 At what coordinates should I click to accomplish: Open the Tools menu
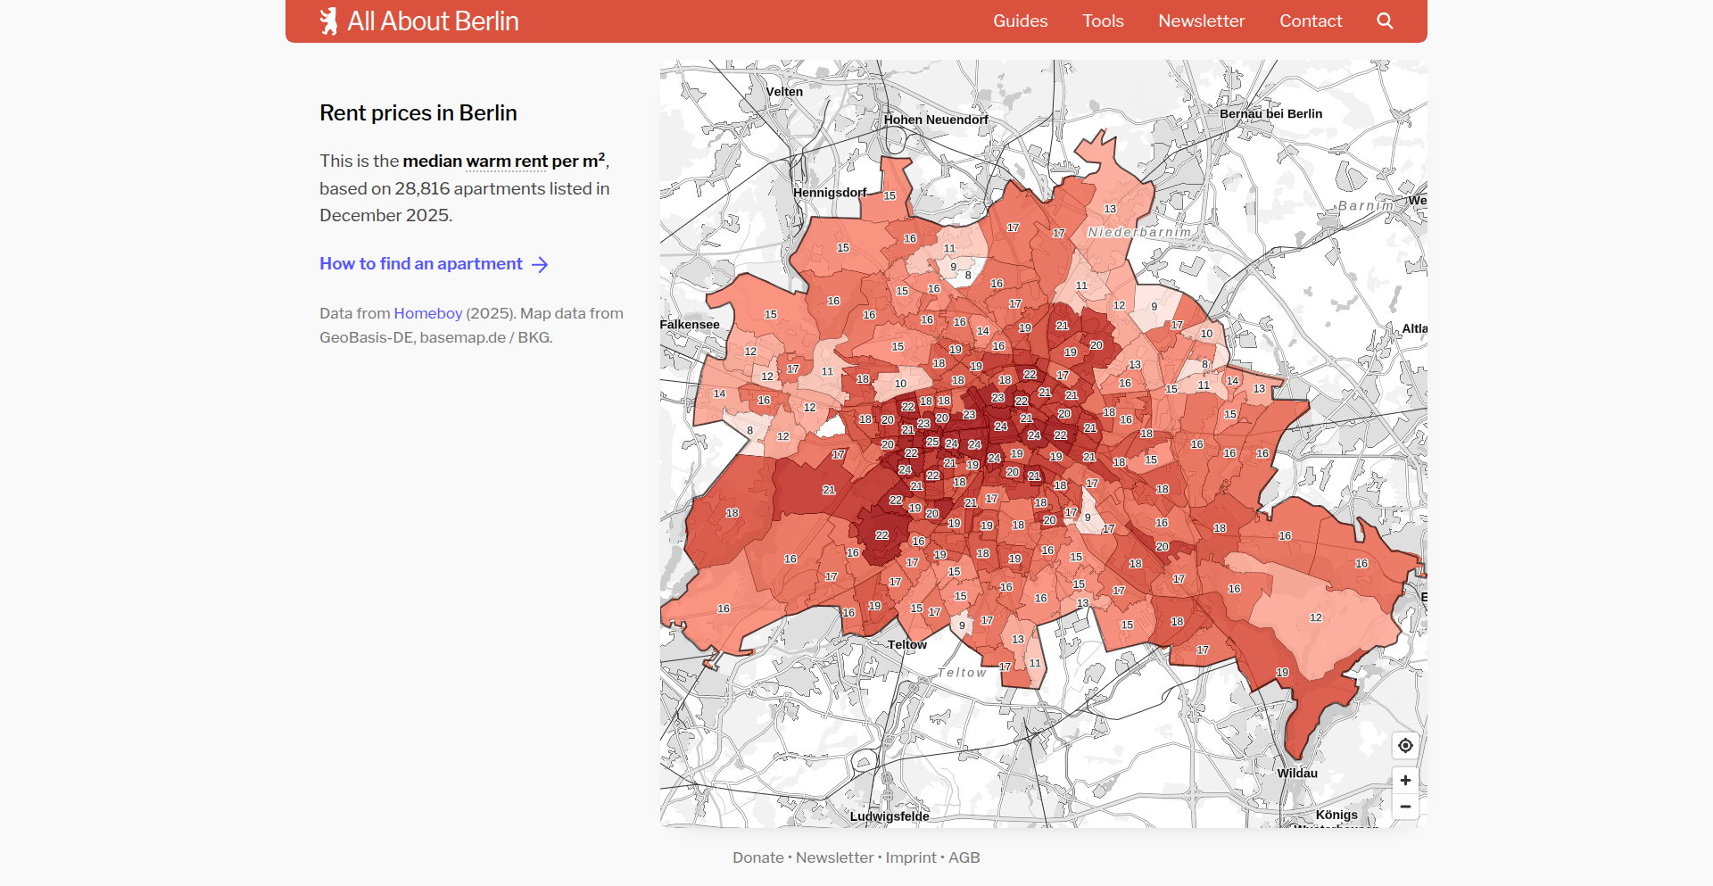(x=1103, y=21)
